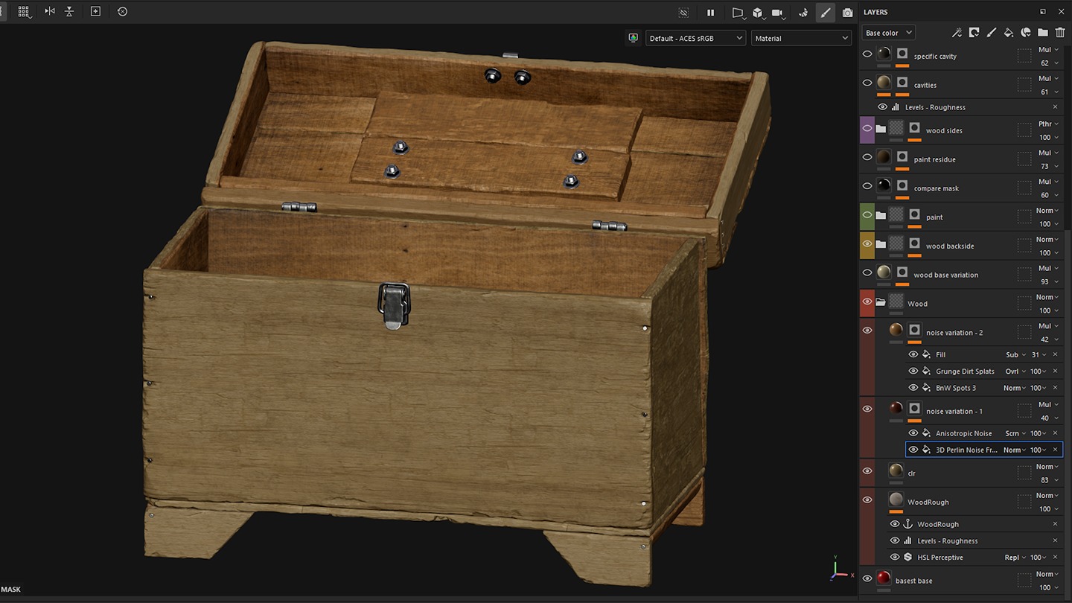Open the 'Default - ACES sRGB' color profile dropdown

click(696, 37)
